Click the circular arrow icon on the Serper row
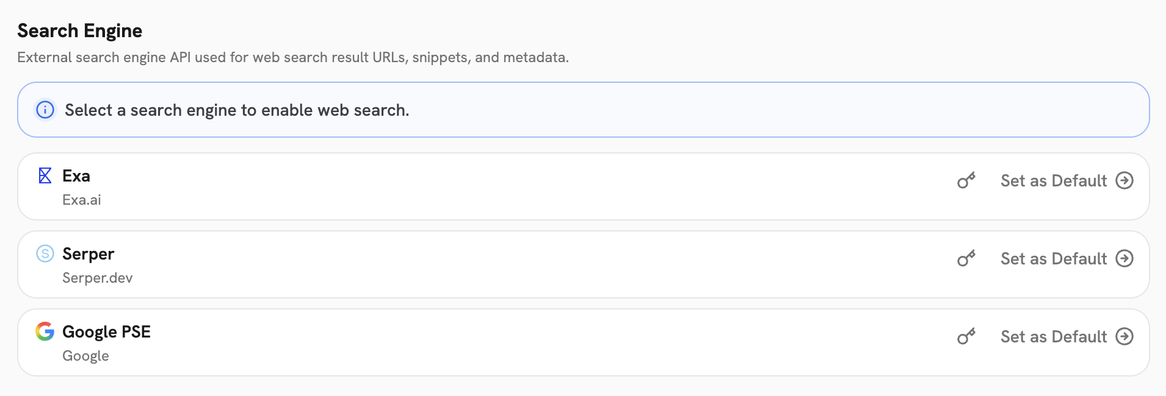This screenshot has width=1166, height=396. 1125,259
